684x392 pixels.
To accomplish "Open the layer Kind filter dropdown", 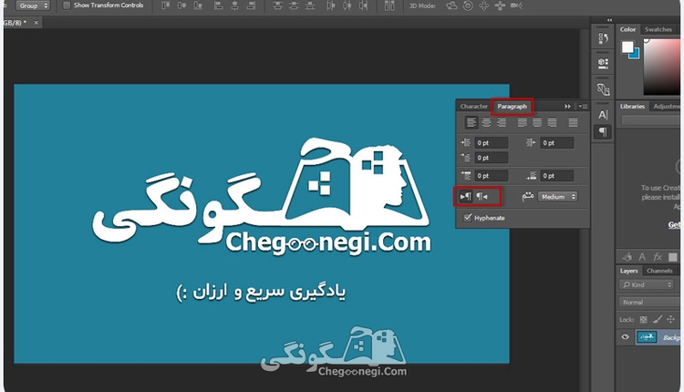I will (647, 284).
